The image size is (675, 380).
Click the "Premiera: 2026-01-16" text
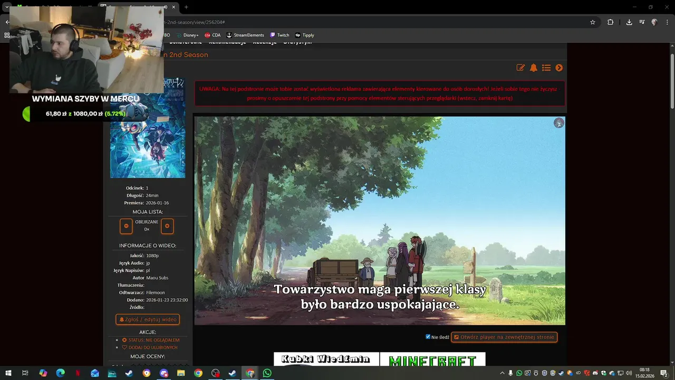tap(147, 203)
